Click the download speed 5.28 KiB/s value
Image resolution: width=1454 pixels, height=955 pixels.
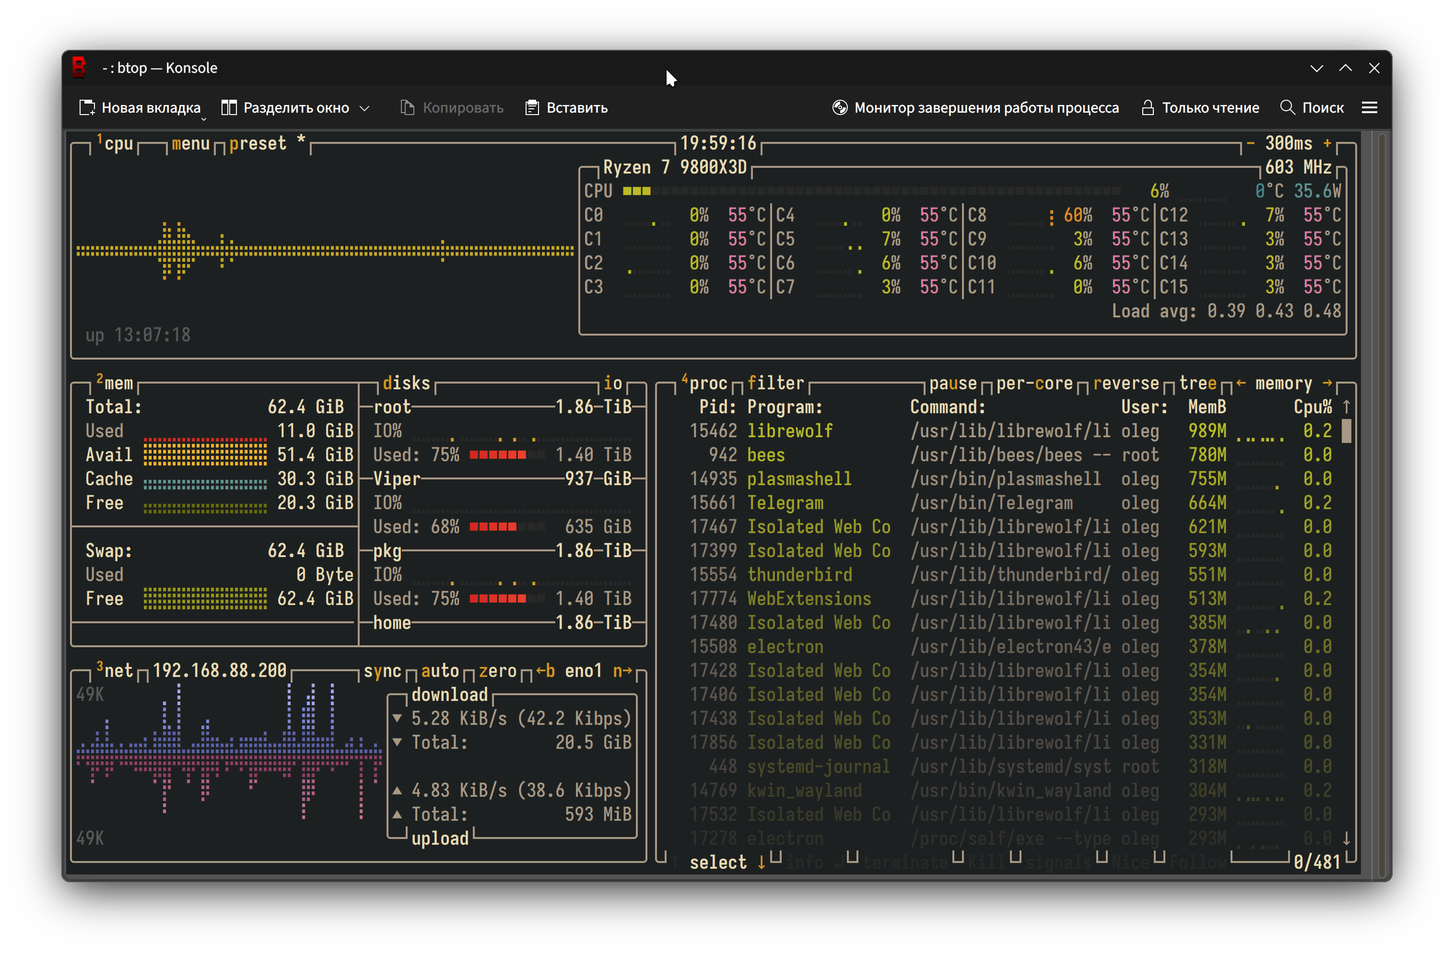pyautogui.click(x=459, y=719)
